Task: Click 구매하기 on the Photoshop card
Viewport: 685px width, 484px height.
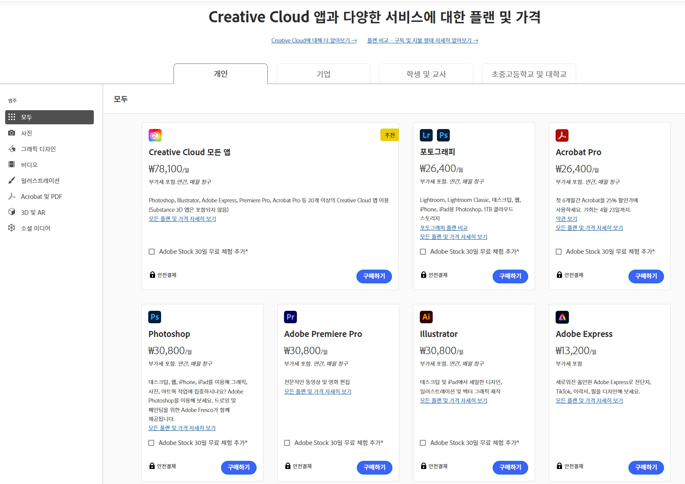Action: [x=239, y=467]
